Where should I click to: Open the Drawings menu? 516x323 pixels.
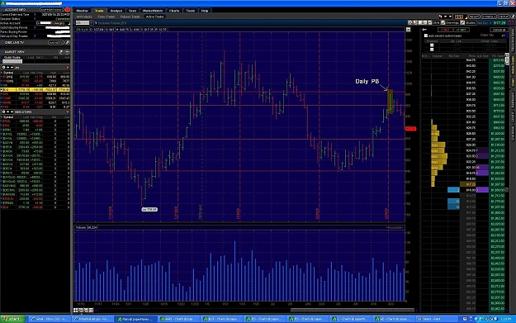click(x=450, y=23)
